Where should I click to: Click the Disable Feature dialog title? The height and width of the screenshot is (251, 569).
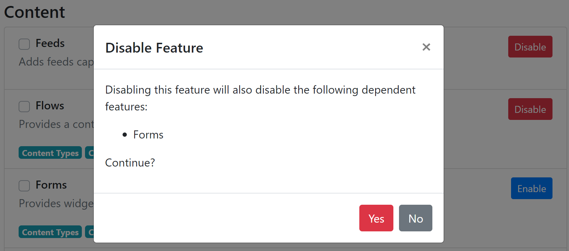click(154, 48)
